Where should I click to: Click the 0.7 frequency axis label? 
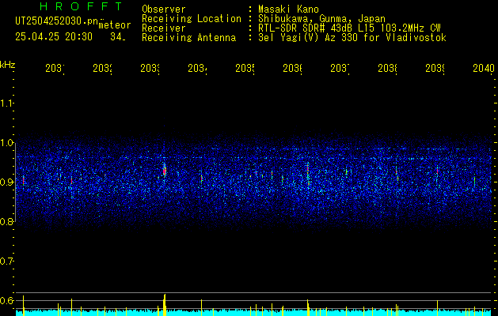7,261
